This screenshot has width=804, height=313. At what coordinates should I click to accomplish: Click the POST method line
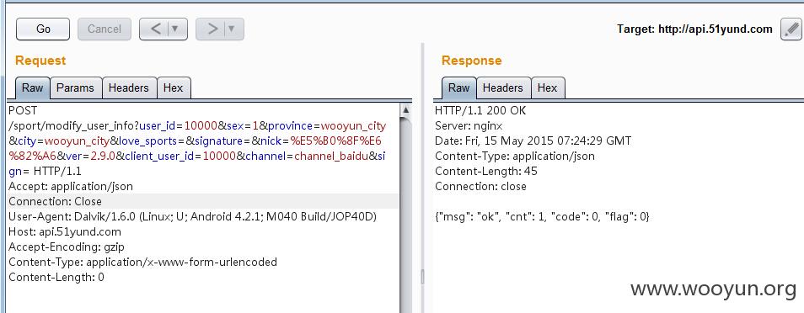click(23, 110)
